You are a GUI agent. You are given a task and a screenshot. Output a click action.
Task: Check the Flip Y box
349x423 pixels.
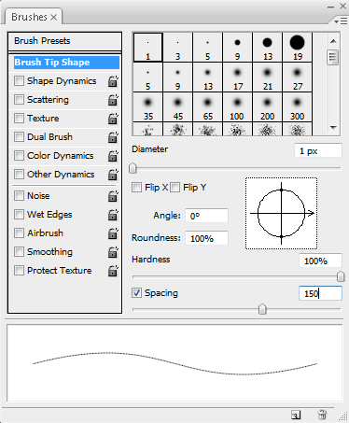(174, 188)
